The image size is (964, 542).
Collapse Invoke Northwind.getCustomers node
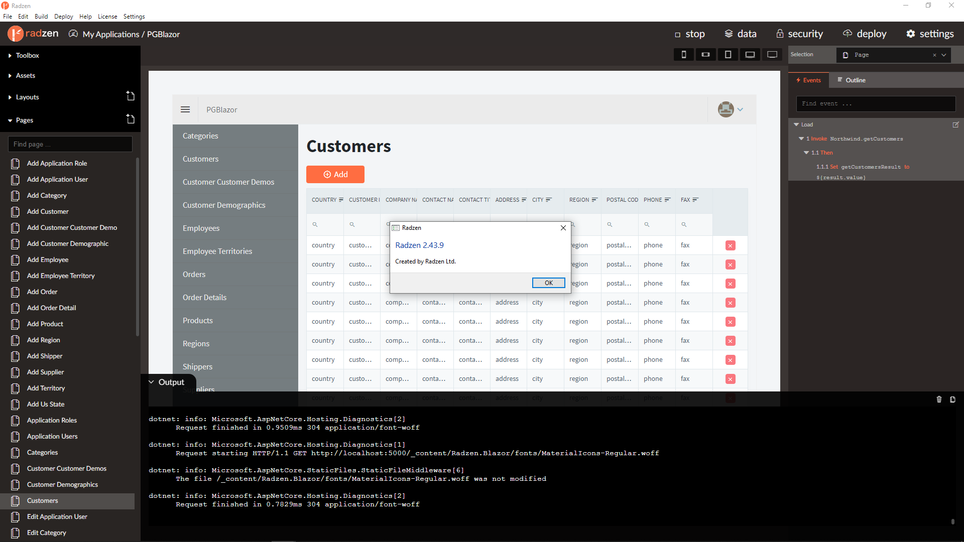click(801, 139)
